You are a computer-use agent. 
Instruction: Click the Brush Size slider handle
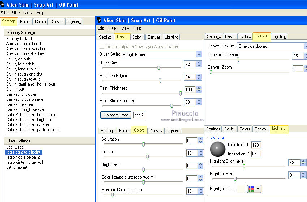coord(159,68)
